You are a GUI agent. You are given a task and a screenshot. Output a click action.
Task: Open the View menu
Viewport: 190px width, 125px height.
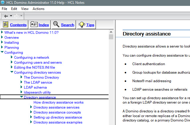click(25, 9)
